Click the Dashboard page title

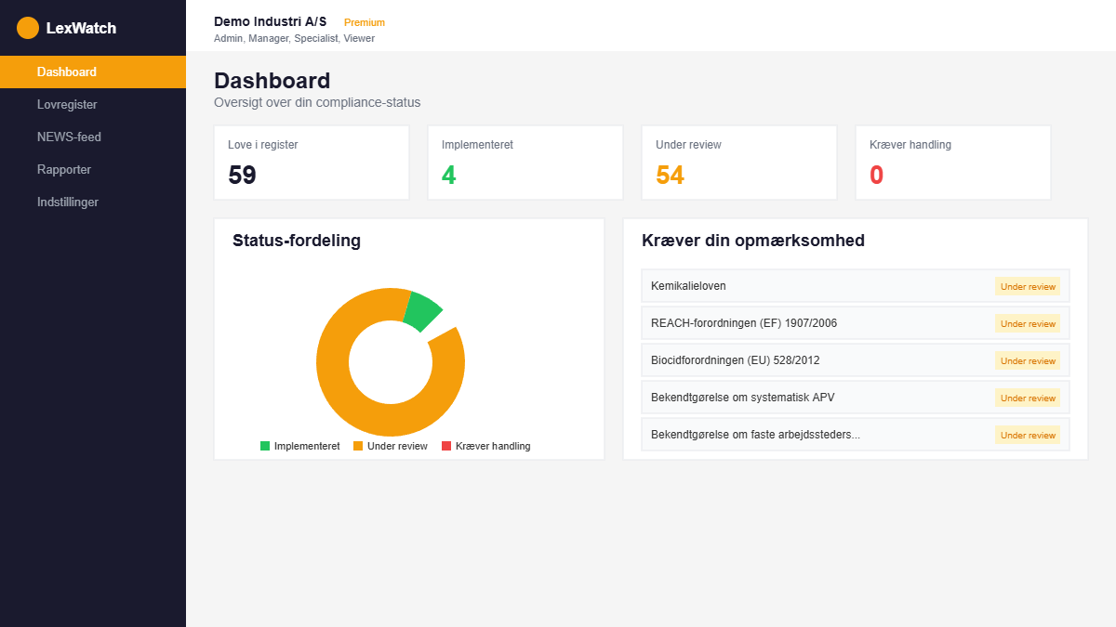coord(272,81)
